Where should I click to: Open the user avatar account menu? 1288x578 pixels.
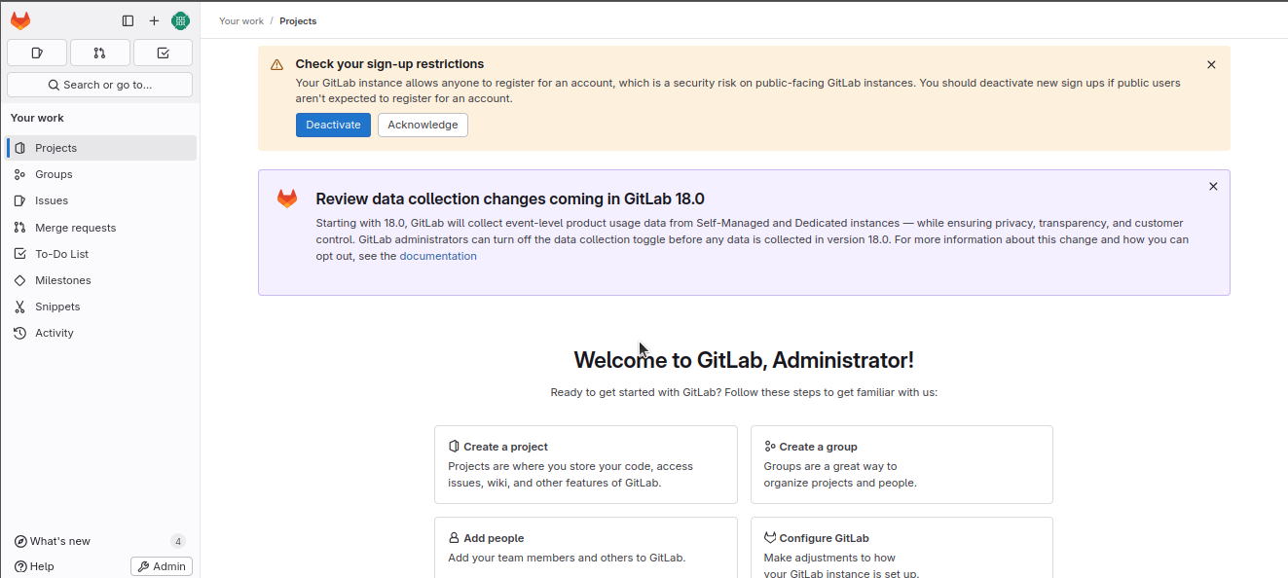[x=180, y=19]
